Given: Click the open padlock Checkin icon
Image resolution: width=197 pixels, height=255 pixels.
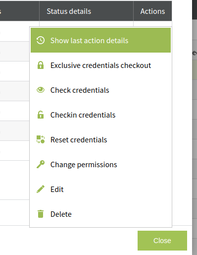Looking at the screenshot, I should click(x=41, y=115).
